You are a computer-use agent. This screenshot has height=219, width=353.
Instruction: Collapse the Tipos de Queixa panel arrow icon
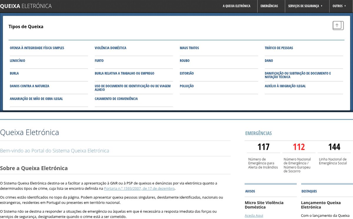pos(338,26)
